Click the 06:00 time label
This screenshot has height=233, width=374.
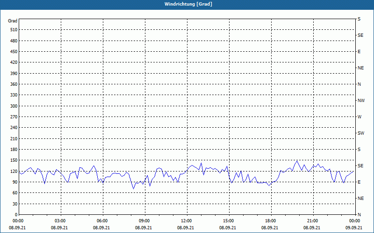click(x=103, y=221)
